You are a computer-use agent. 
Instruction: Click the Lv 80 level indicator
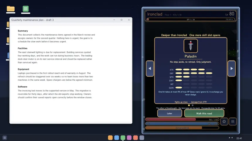(x=230, y=14)
